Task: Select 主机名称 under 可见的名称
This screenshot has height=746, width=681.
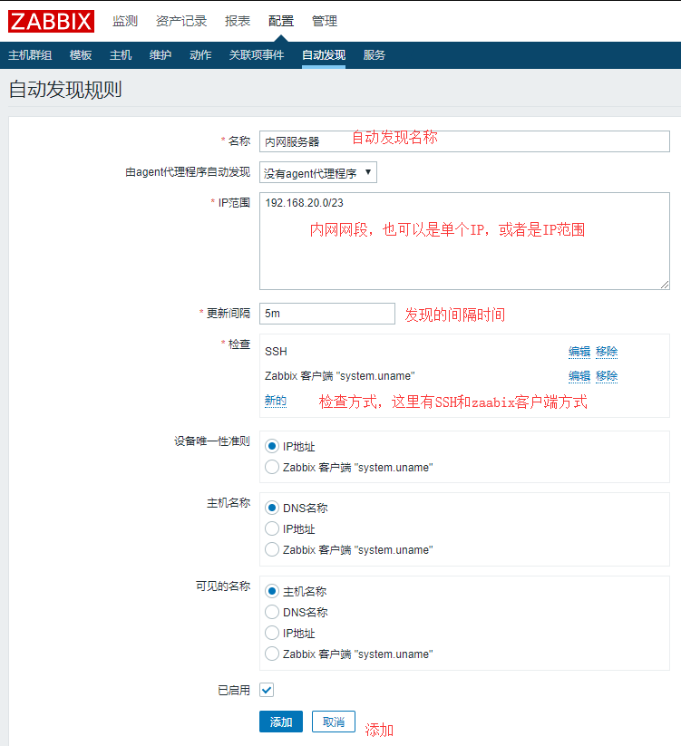Action: 271,592
